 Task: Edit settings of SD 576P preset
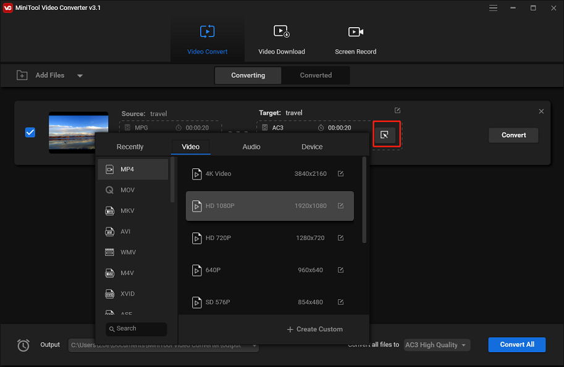point(340,302)
